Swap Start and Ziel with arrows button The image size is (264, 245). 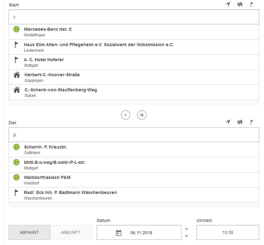pyautogui.click(x=142, y=115)
